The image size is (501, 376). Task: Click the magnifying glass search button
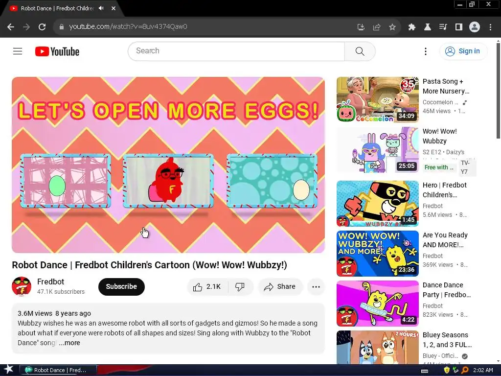(x=360, y=51)
